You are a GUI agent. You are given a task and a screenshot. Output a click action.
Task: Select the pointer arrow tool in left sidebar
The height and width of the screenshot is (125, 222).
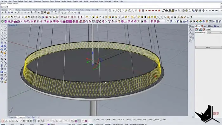[2, 26]
